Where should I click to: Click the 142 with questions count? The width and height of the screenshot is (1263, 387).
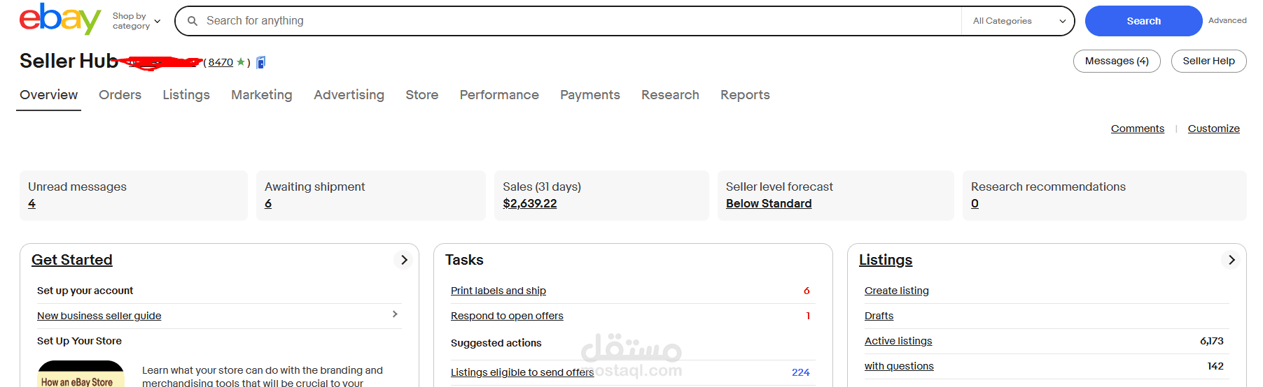(1215, 366)
